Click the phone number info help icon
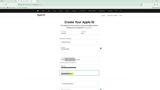The image size is (160, 90). [x=101, y=89]
